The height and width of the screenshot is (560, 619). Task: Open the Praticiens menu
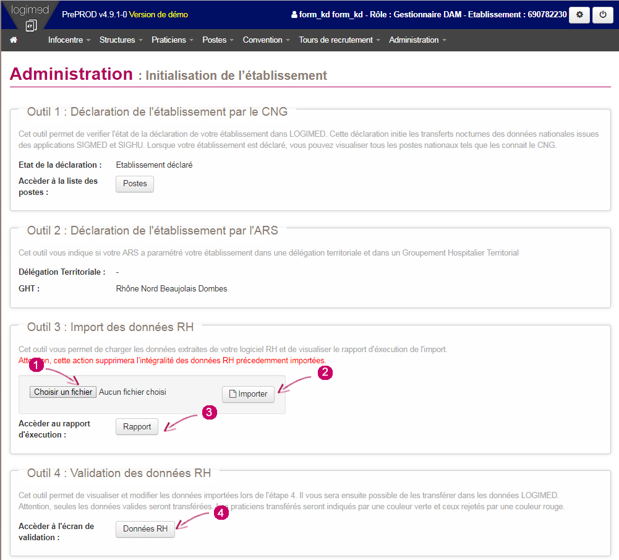click(173, 40)
